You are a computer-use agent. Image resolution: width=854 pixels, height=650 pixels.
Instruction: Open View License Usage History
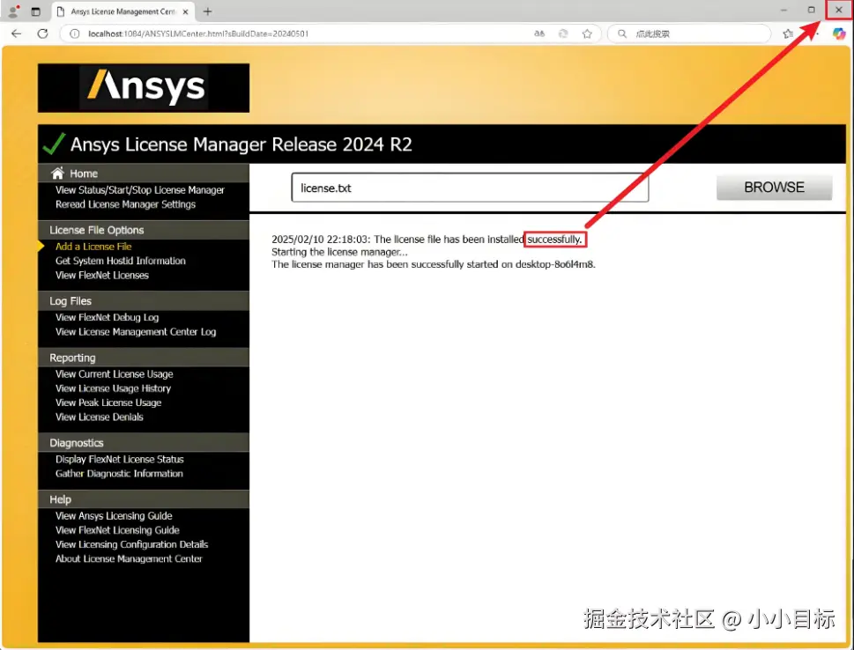(114, 388)
